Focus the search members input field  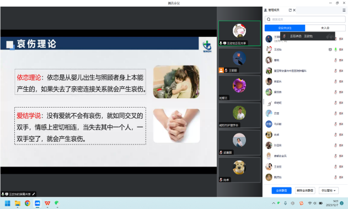click(x=305, y=19)
